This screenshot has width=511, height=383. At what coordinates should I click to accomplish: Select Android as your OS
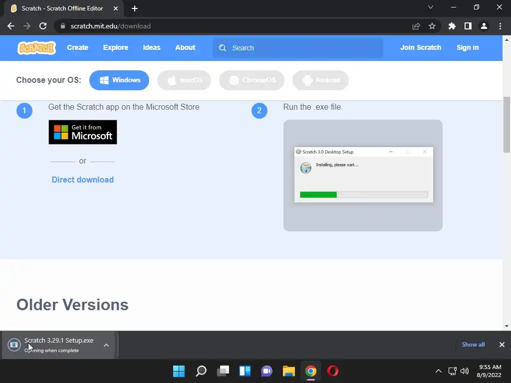[320, 80]
